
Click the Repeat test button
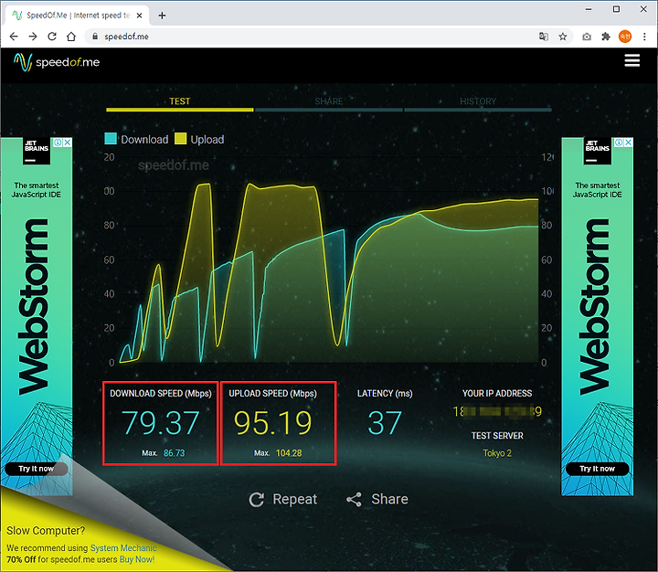[x=282, y=500]
